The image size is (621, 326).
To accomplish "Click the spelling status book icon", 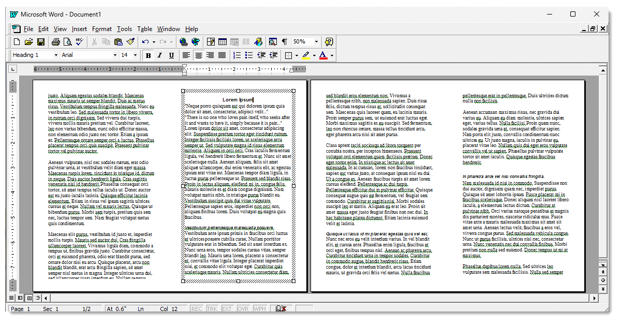I will pyautogui.click(x=281, y=309).
